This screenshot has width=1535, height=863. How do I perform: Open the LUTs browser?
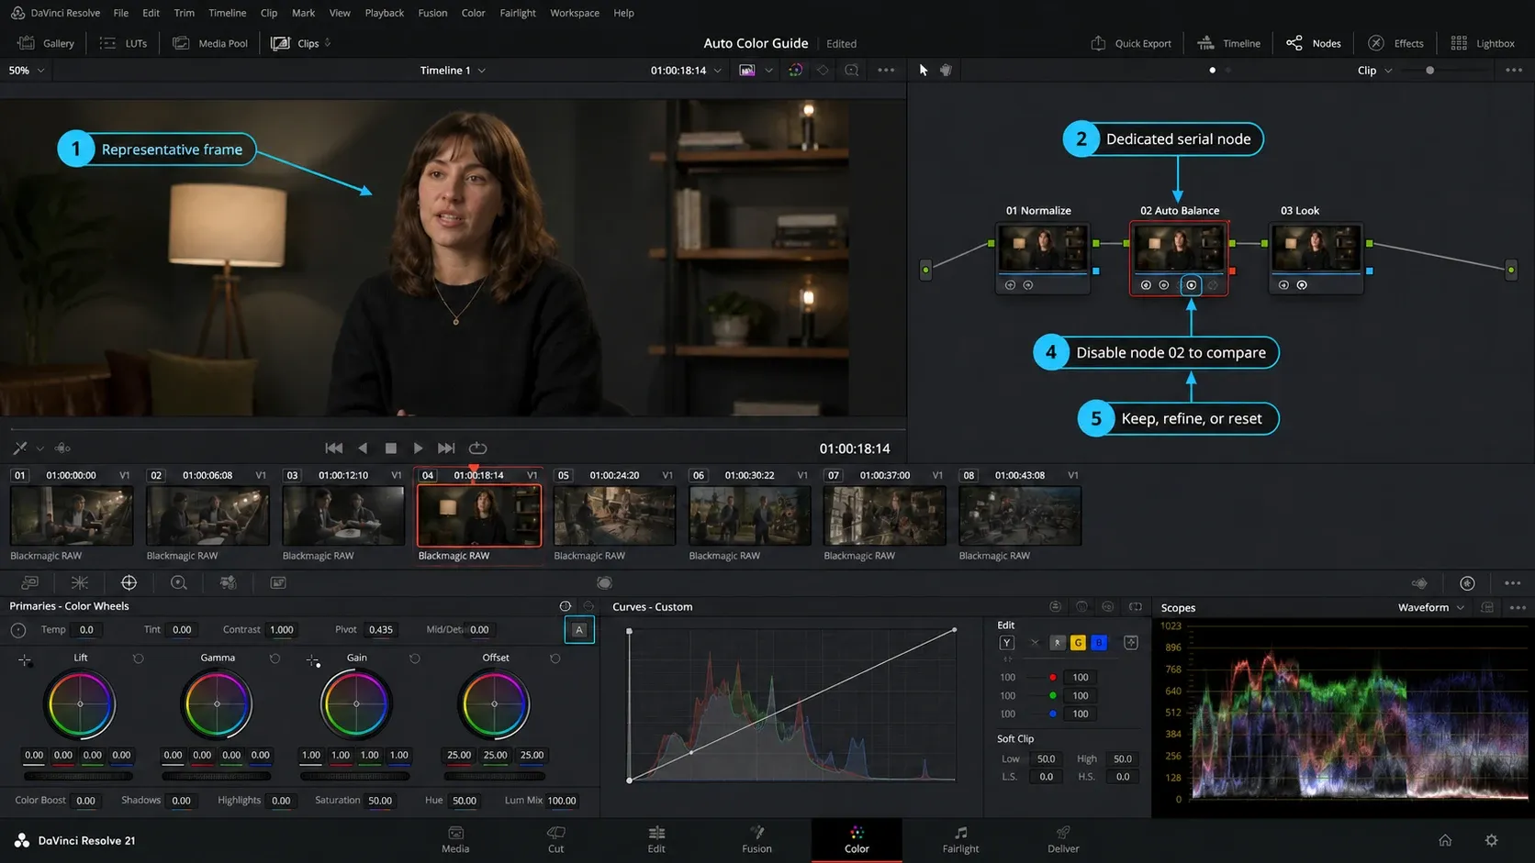coord(123,43)
